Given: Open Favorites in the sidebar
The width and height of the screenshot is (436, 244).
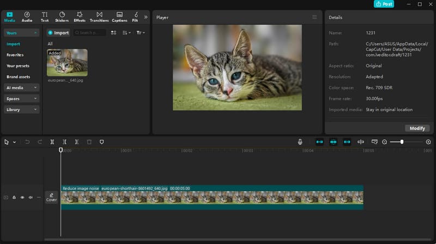Looking at the screenshot, I should 15,55.
